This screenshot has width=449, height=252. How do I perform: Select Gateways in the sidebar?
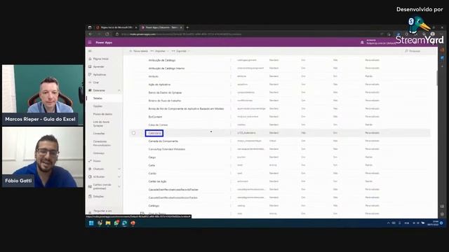pos(99,153)
